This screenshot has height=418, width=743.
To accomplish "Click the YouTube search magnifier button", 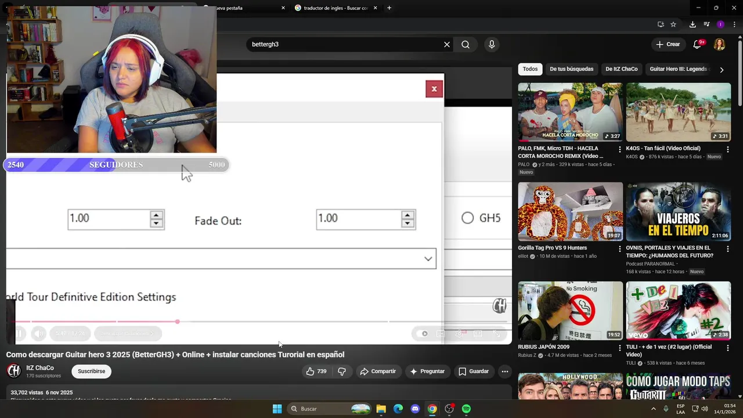I will (466, 44).
